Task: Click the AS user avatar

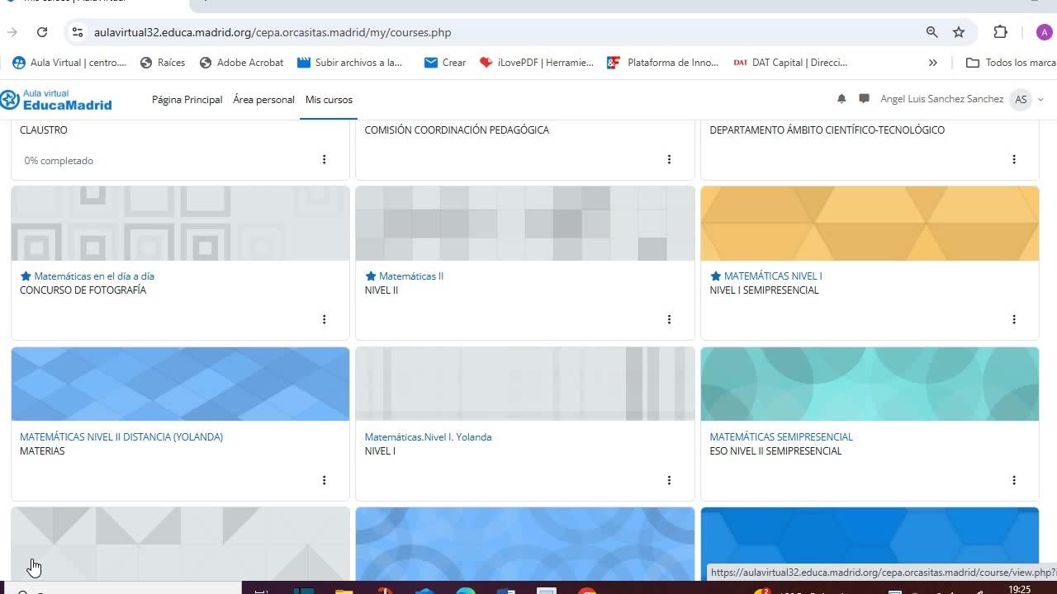Action: pos(1021,99)
